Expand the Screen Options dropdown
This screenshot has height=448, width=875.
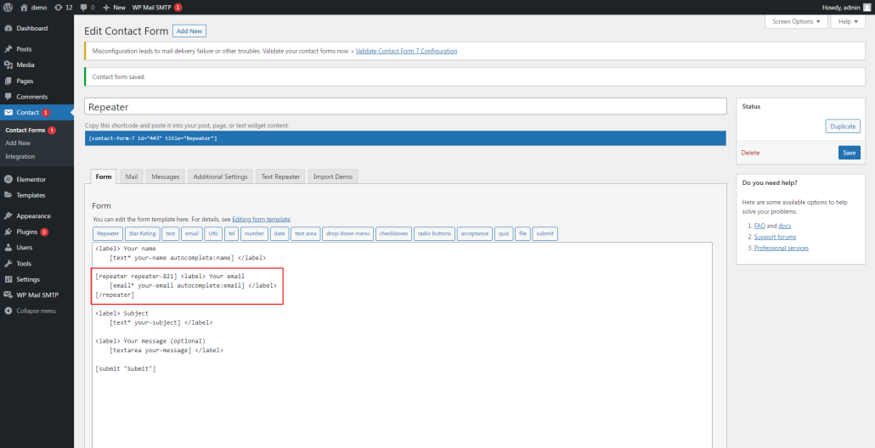point(796,21)
